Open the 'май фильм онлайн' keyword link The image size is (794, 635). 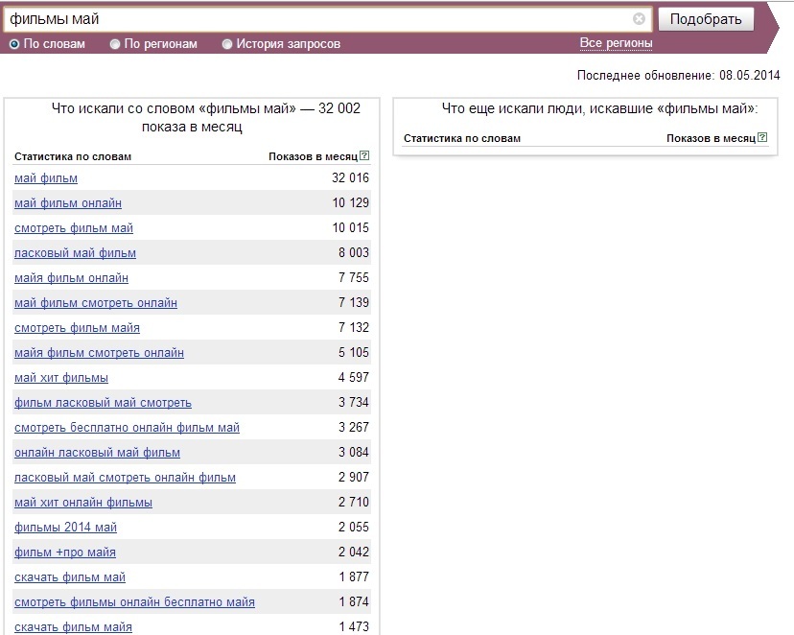[x=68, y=203]
